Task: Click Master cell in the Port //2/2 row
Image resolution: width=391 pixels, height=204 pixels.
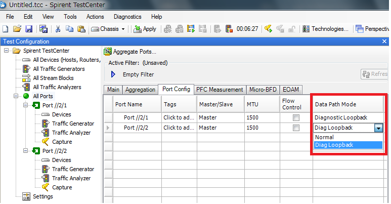Action: coord(221,128)
